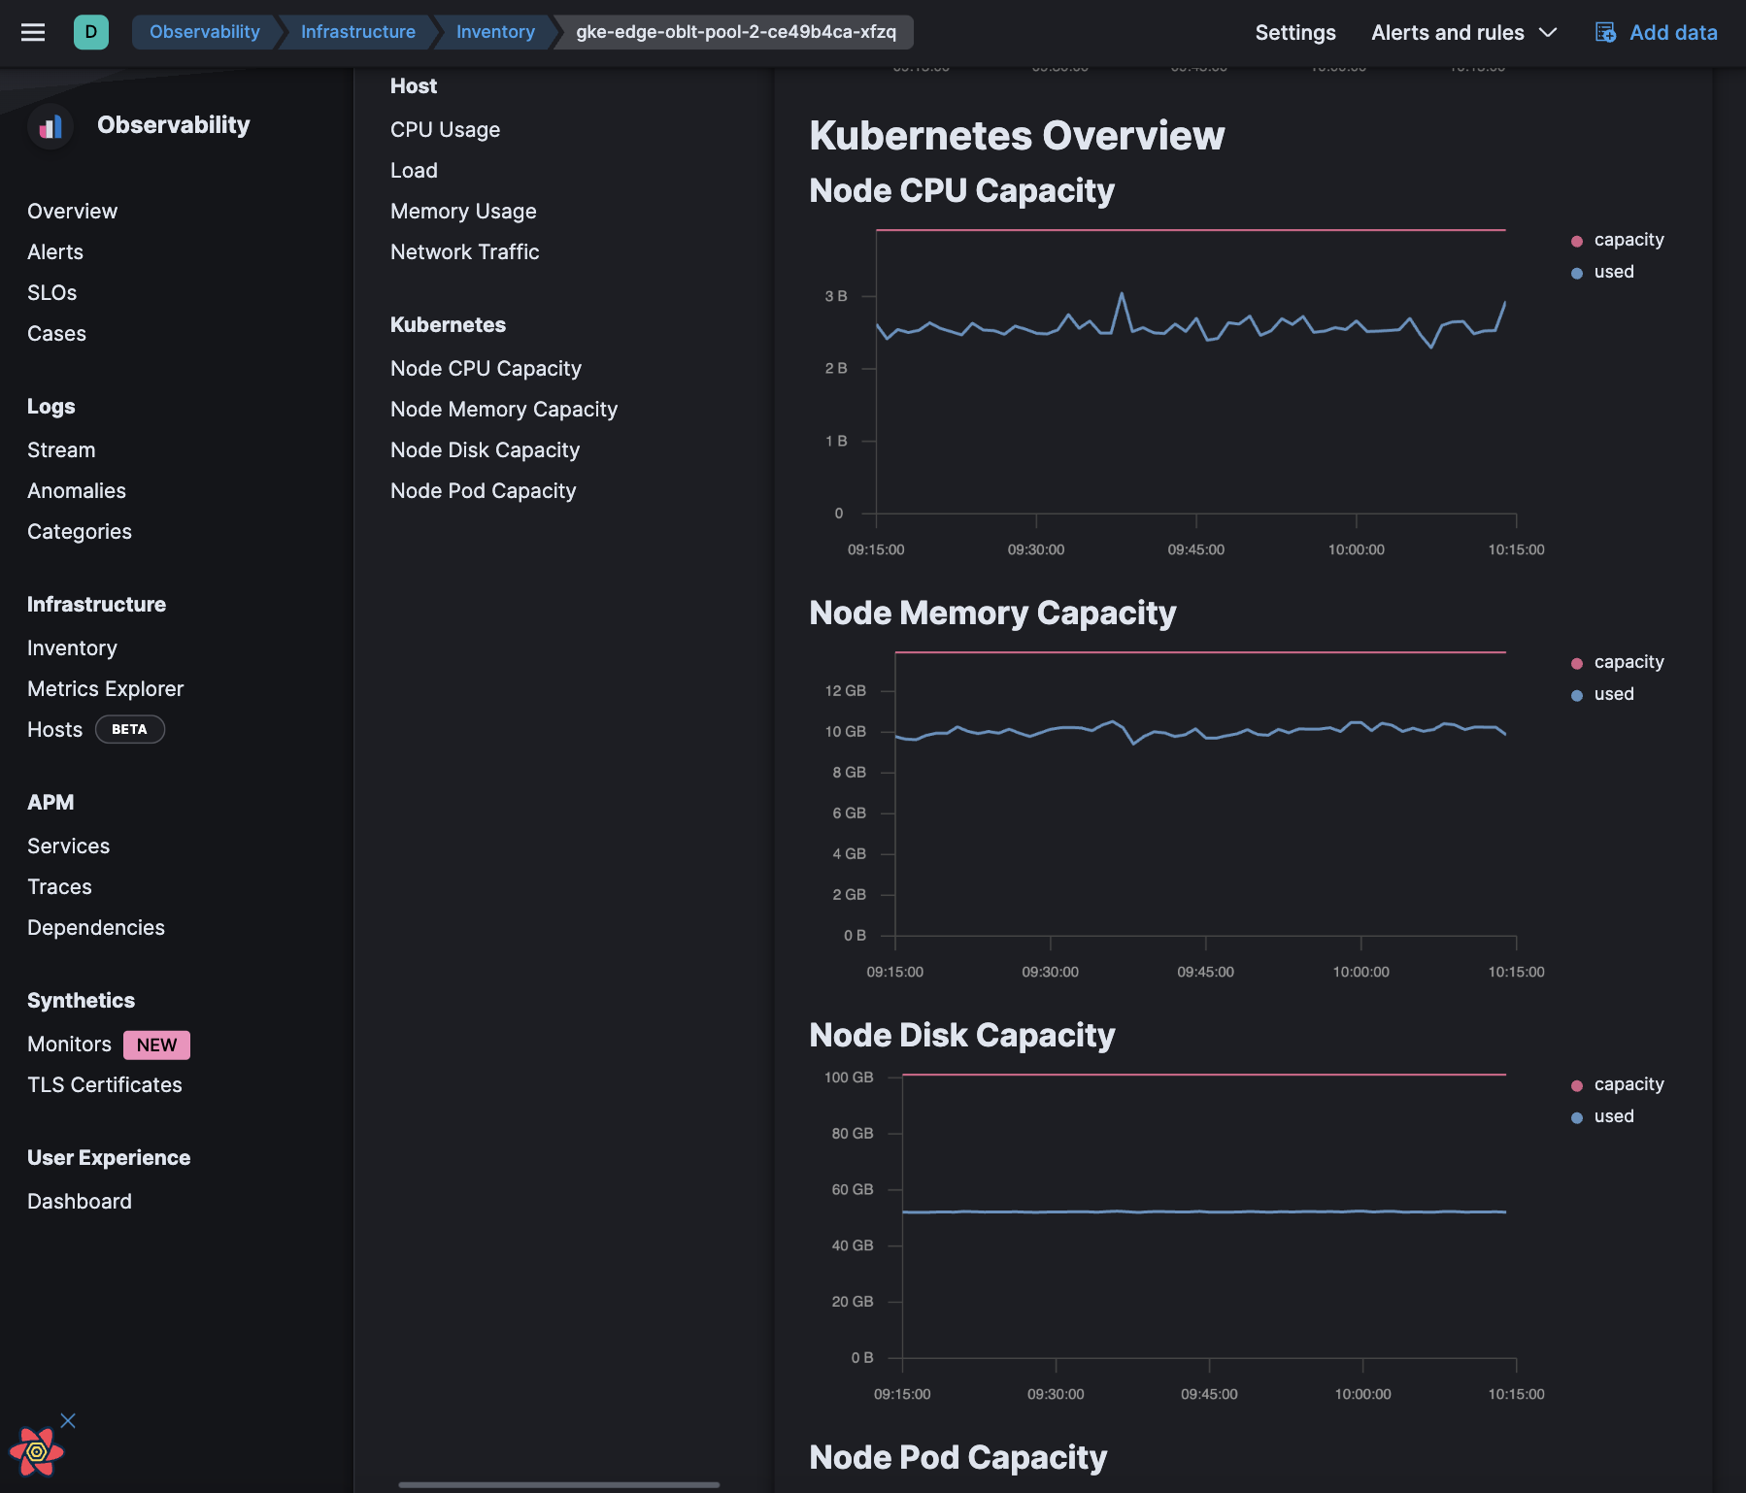Screen dimensions: 1746x1493
Task: Go to Infrastructure breadcrumb
Action: point(358,32)
